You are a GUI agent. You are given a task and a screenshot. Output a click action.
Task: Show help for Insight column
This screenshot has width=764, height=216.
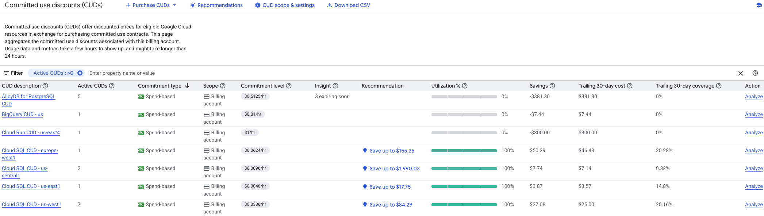335,86
